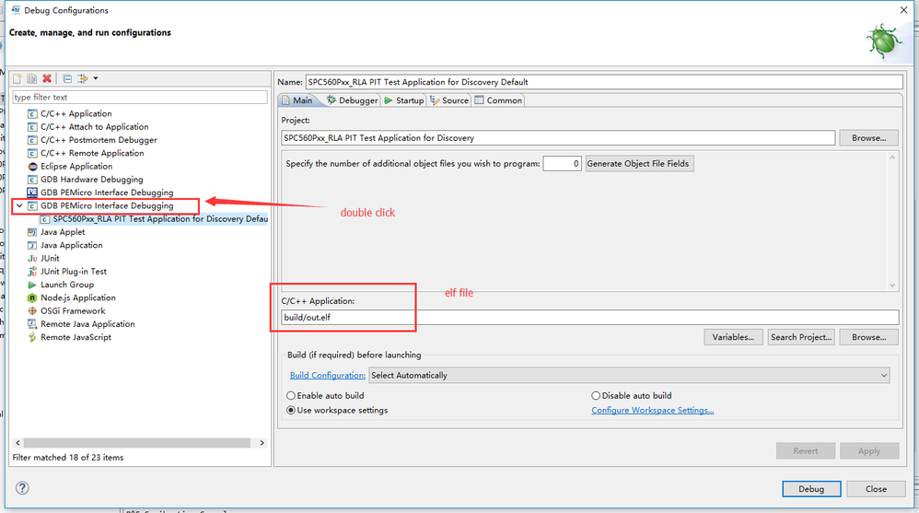This screenshot has width=919, height=513.
Task: Click the tree scrollbar left arrow
Action: (x=17, y=443)
